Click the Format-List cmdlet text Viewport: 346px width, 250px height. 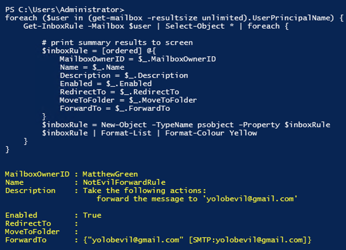click(126, 133)
